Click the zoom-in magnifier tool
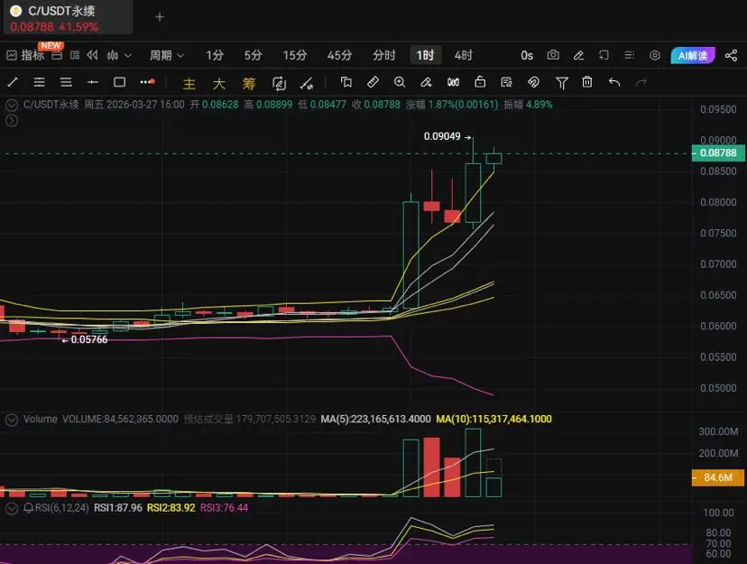Viewport: 747px width, 564px height. click(400, 82)
